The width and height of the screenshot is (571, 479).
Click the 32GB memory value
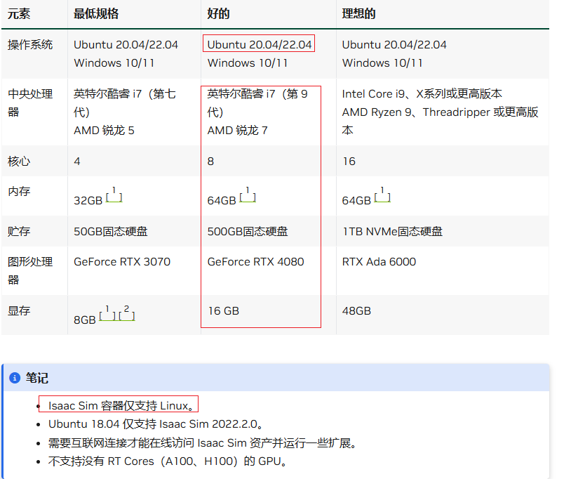pyautogui.click(x=88, y=200)
